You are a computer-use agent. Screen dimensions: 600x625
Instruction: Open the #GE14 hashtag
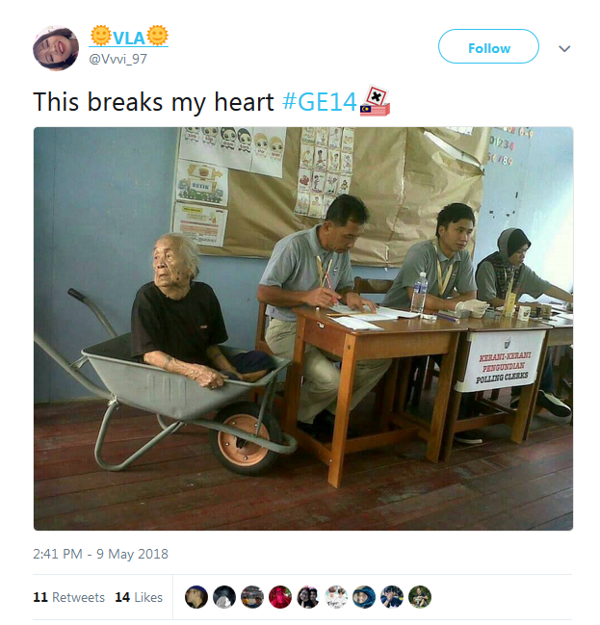pos(320,102)
